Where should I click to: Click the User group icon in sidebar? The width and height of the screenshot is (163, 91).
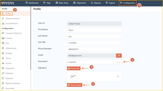coord(3,43)
